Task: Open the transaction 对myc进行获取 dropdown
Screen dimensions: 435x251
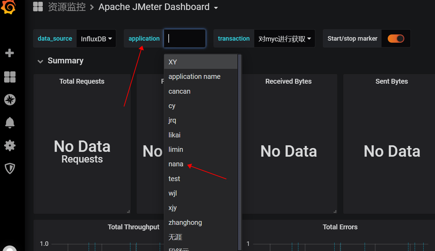Action: coord(285,39)
